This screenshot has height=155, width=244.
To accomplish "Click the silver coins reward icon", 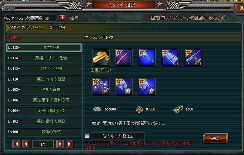I will pos(97,109).
